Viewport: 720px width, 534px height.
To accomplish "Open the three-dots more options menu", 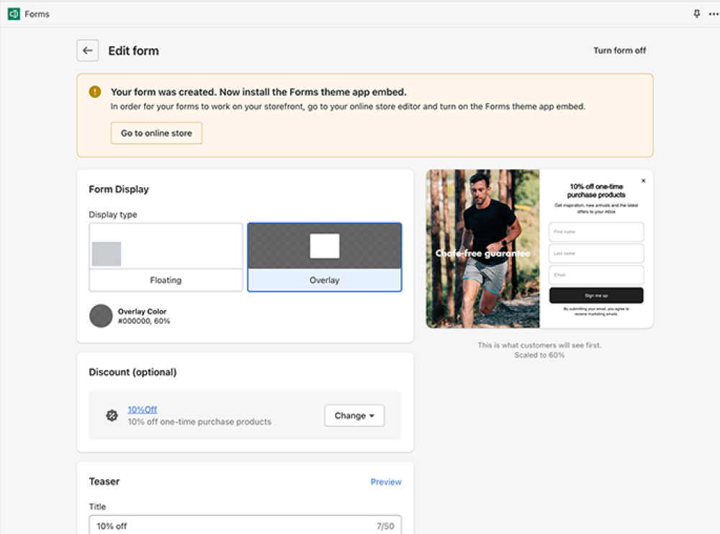I will (713, 14).
